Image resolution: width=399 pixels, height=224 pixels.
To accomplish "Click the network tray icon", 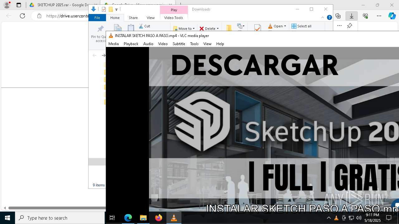I will [x=351, y=218].
